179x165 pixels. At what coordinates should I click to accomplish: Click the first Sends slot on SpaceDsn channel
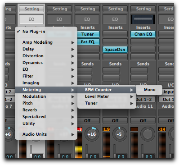coord(112,71)
